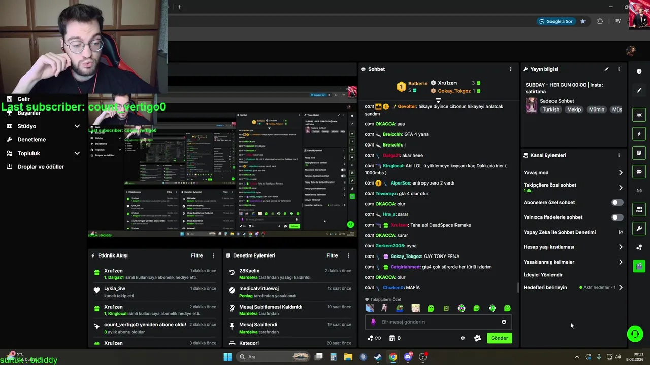
Task: Expand Hesap yaşı kısıtlaması options
Action: click(x=621, y=247)
